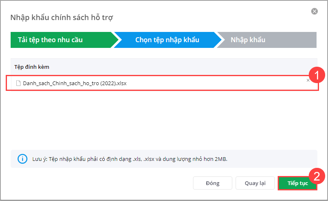Click the white arrow after "Tải tệp theo nhu cầu"

(x=117, y=40)
